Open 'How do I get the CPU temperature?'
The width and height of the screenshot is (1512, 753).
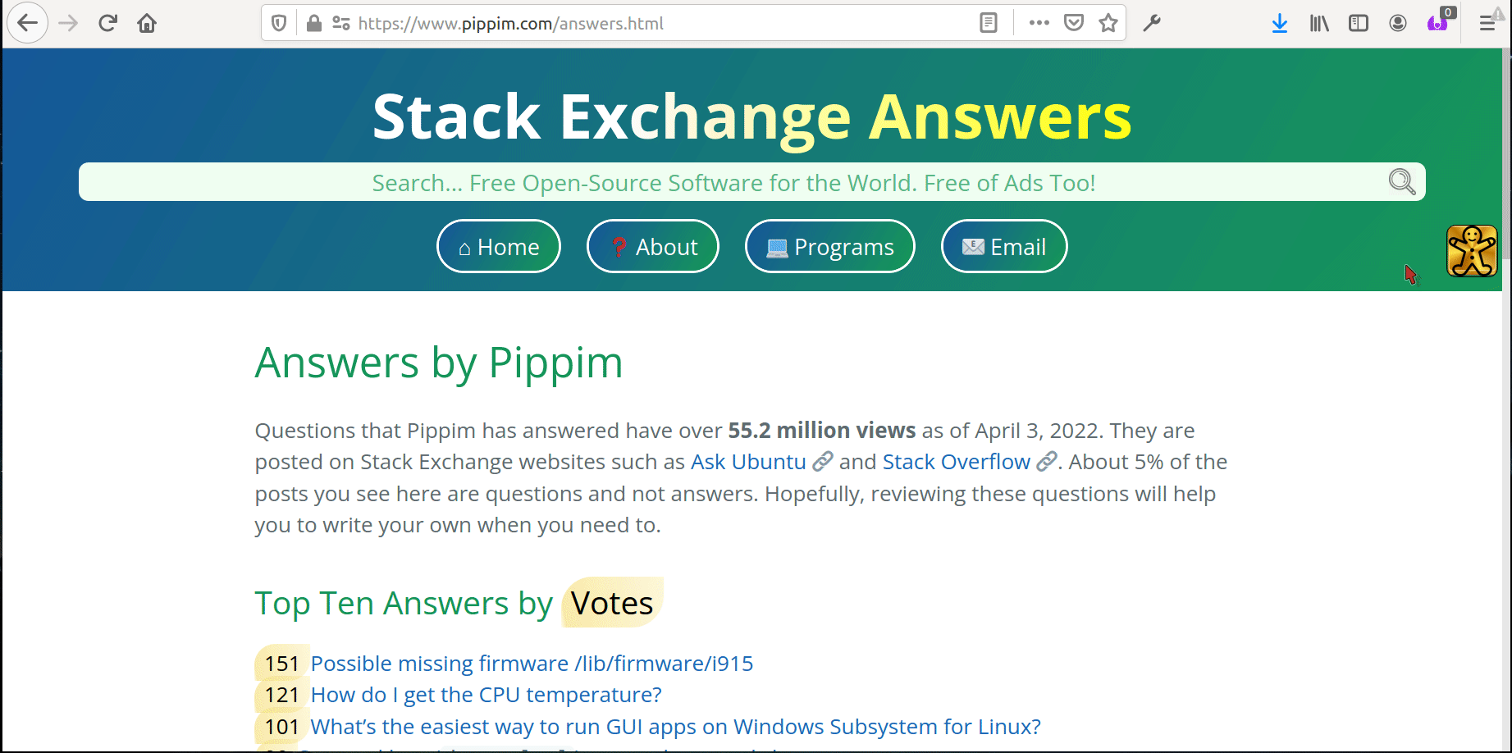[486, 695]
